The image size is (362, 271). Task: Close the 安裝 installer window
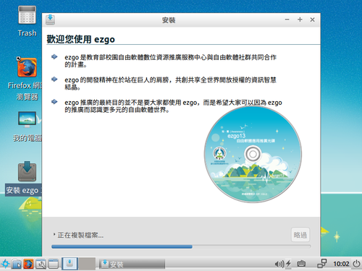312,20
